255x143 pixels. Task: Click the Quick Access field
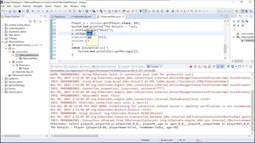tap(224, 11)
